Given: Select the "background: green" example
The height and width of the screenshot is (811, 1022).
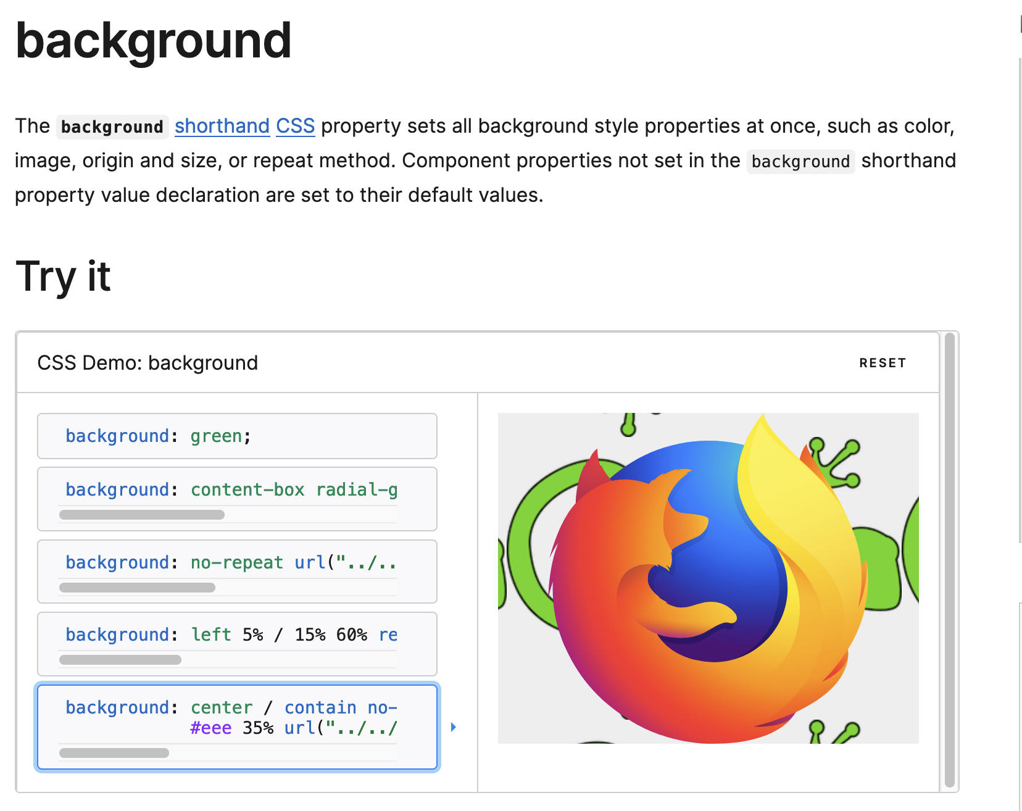Looking at the screenshot, I should pos(236,436).
